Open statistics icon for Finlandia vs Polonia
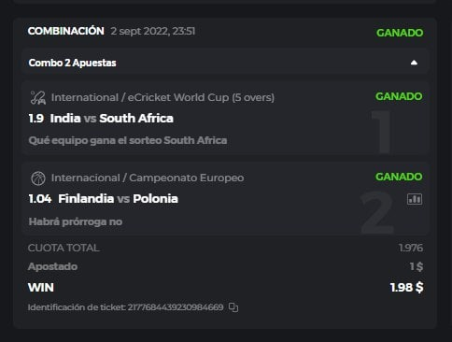Image resolution: width=452 pixels, height=342 pixels. (415, 199)
